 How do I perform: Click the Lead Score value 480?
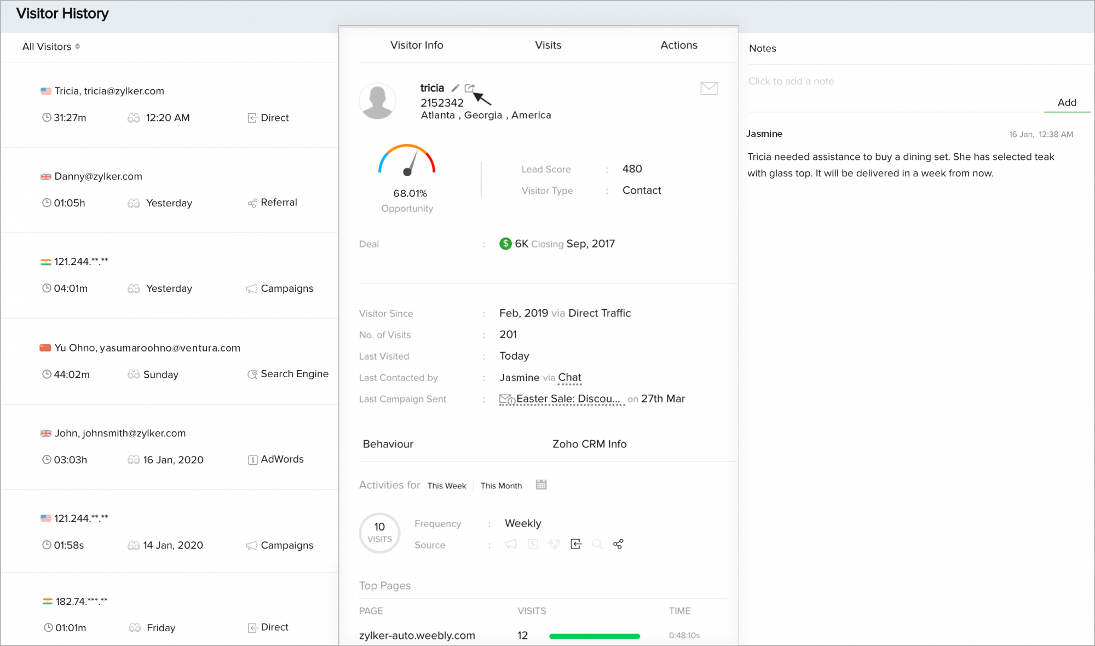coord(632,169)
